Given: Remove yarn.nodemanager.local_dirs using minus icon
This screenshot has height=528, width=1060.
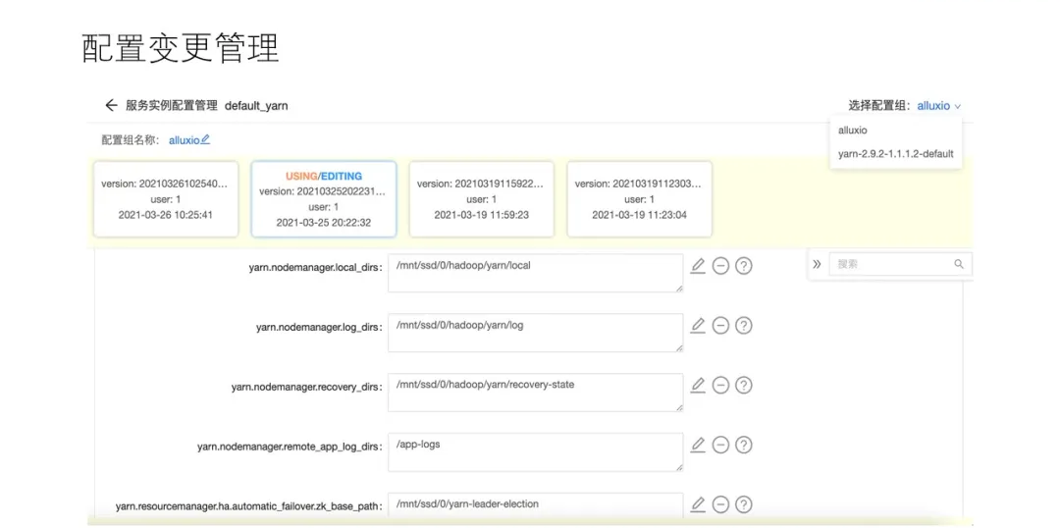Looking at the screenshot, I should coord(720,266).
